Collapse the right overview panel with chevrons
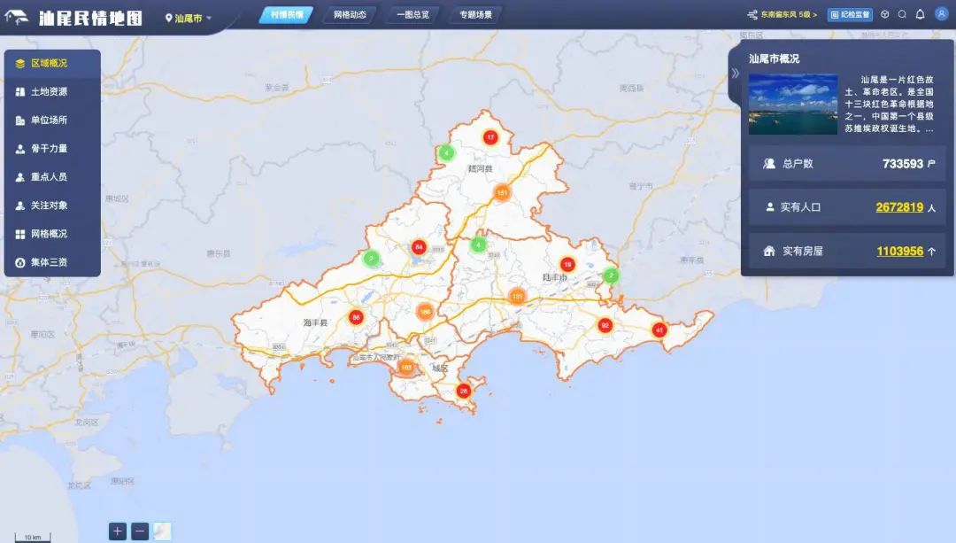Screen dimensions: 956x543 (735, 74)
